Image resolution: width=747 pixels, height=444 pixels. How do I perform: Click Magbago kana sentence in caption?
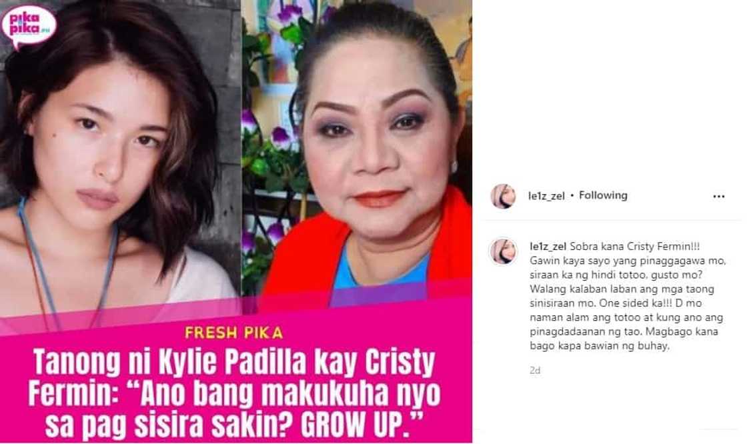(x=624, y=339)
